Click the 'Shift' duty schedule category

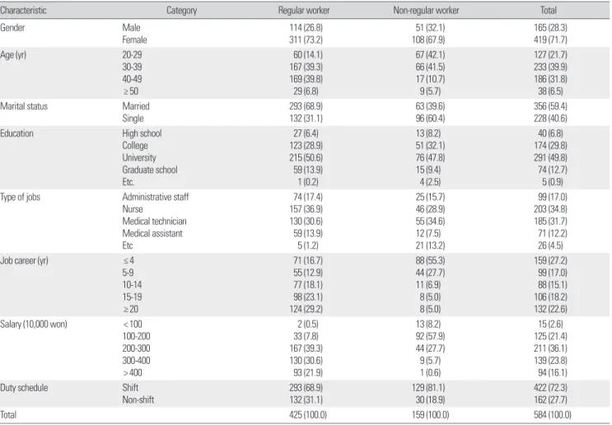click(130, 388)
